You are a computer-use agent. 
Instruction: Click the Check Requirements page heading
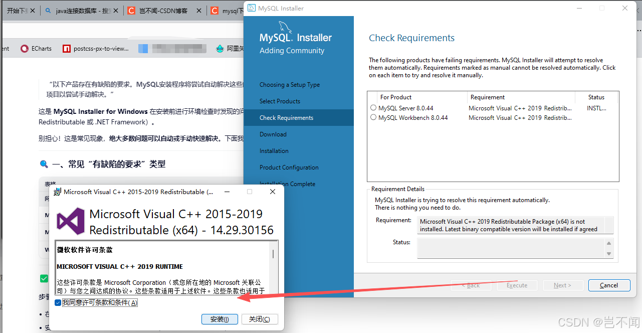[x=411, y=38]
